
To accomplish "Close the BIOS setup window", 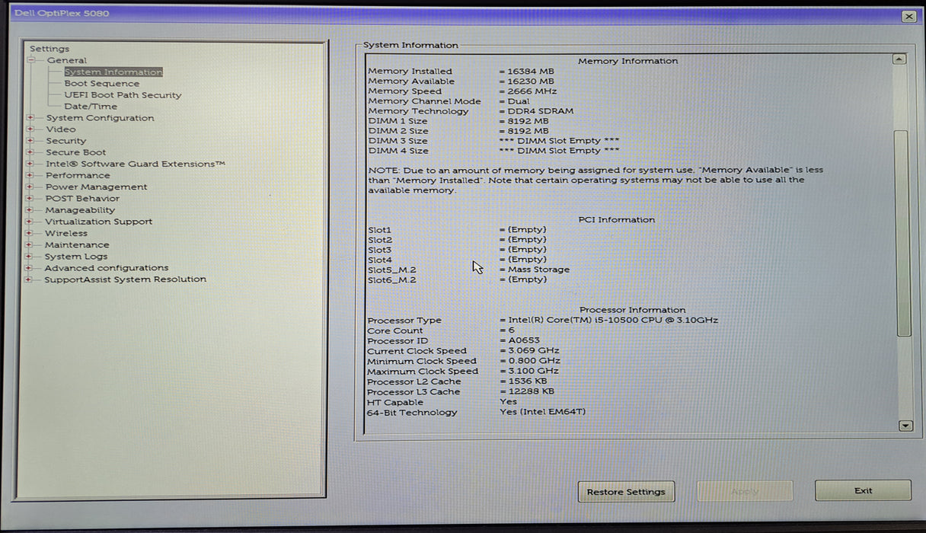I will point(908,16).
